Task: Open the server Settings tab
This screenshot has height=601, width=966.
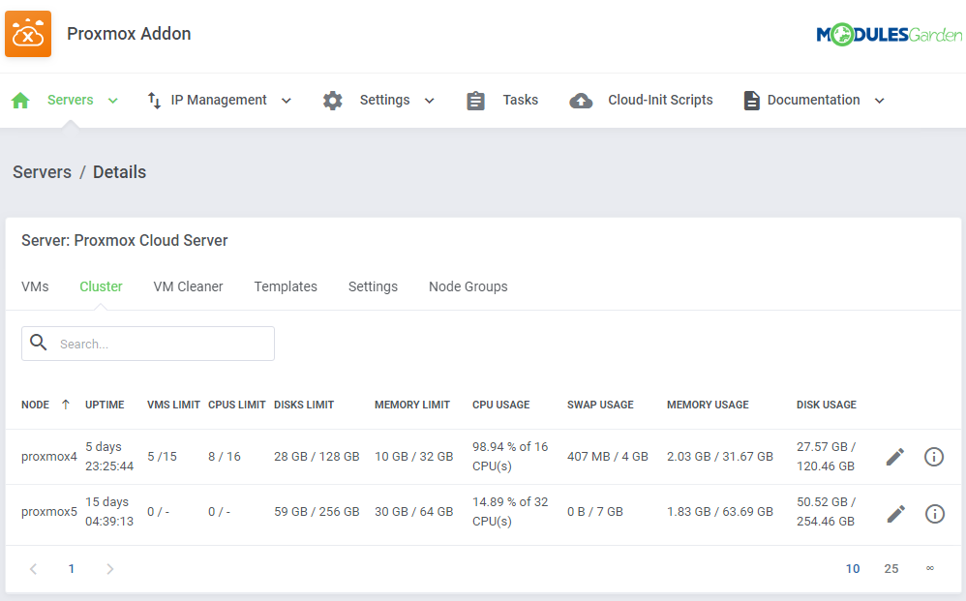Action: click(373, 286)
